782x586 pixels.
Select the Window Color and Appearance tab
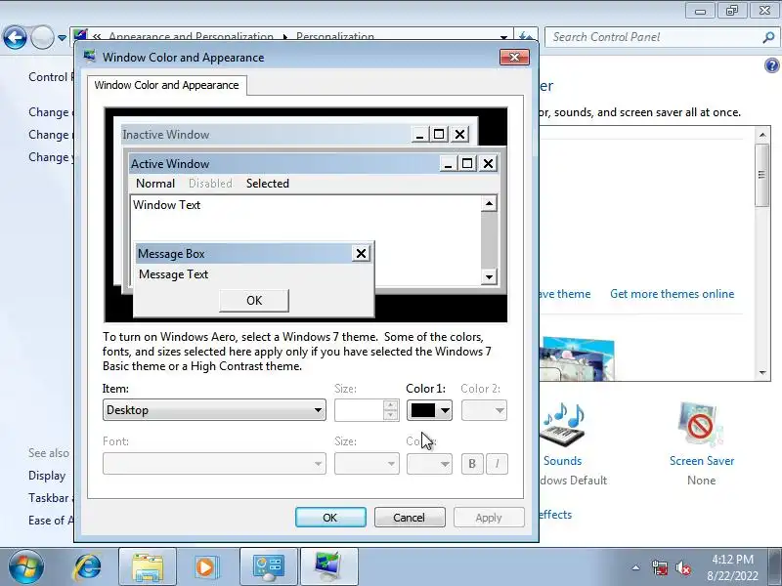pos(166,85)
